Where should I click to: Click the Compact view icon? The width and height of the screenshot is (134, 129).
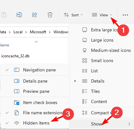(85, 113)
